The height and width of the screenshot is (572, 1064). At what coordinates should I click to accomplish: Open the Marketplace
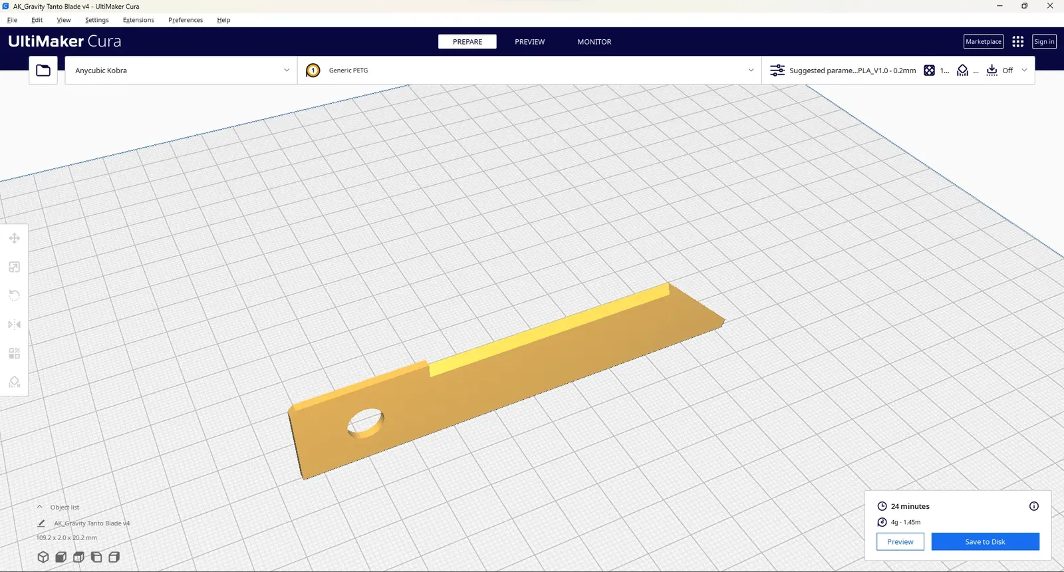984,41
